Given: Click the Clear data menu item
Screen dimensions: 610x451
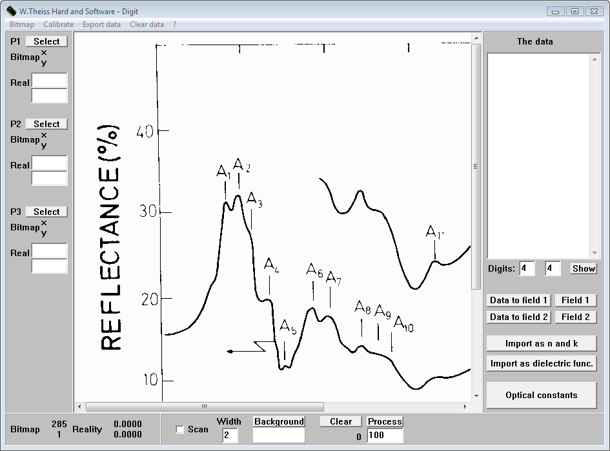Looking at the screenshot, I should click(147, 25).
